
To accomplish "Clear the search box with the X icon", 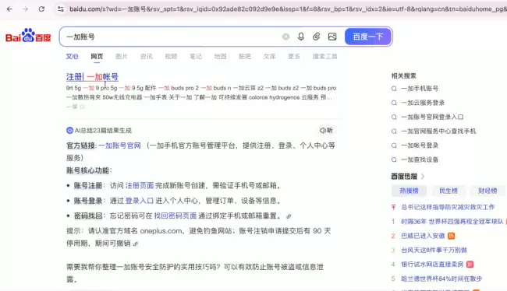I will coord(285,37).
